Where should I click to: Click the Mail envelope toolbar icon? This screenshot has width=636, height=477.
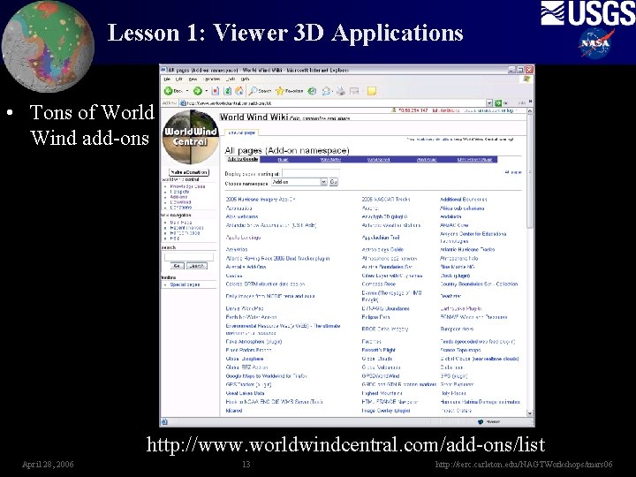[326, 91]
